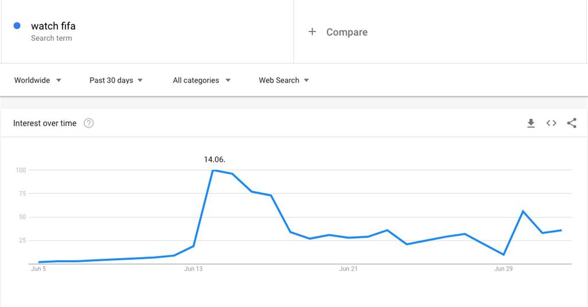Expand the Worldwide region dropdown
The width and height of the screenshot is (588, 307).
click(38, 80)
